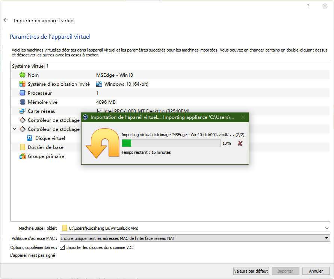334x279 pixels.
Task: Click the Annuler button
Action: [316, 271]
